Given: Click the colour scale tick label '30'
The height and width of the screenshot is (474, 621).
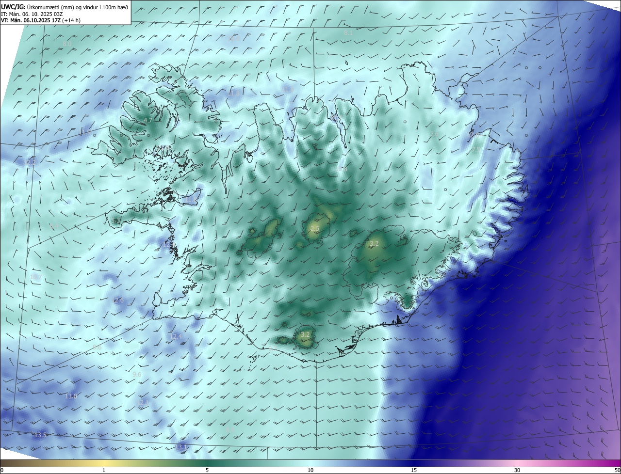Looking at the screenshot, I should point(517,470).
